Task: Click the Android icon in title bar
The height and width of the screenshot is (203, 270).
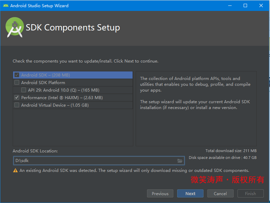Action: [x=6, y=5]
